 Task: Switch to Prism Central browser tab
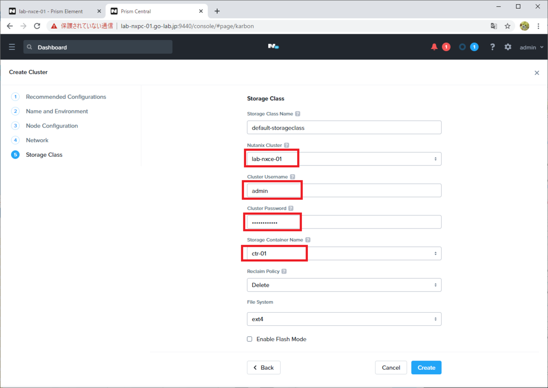pos(158,11)
